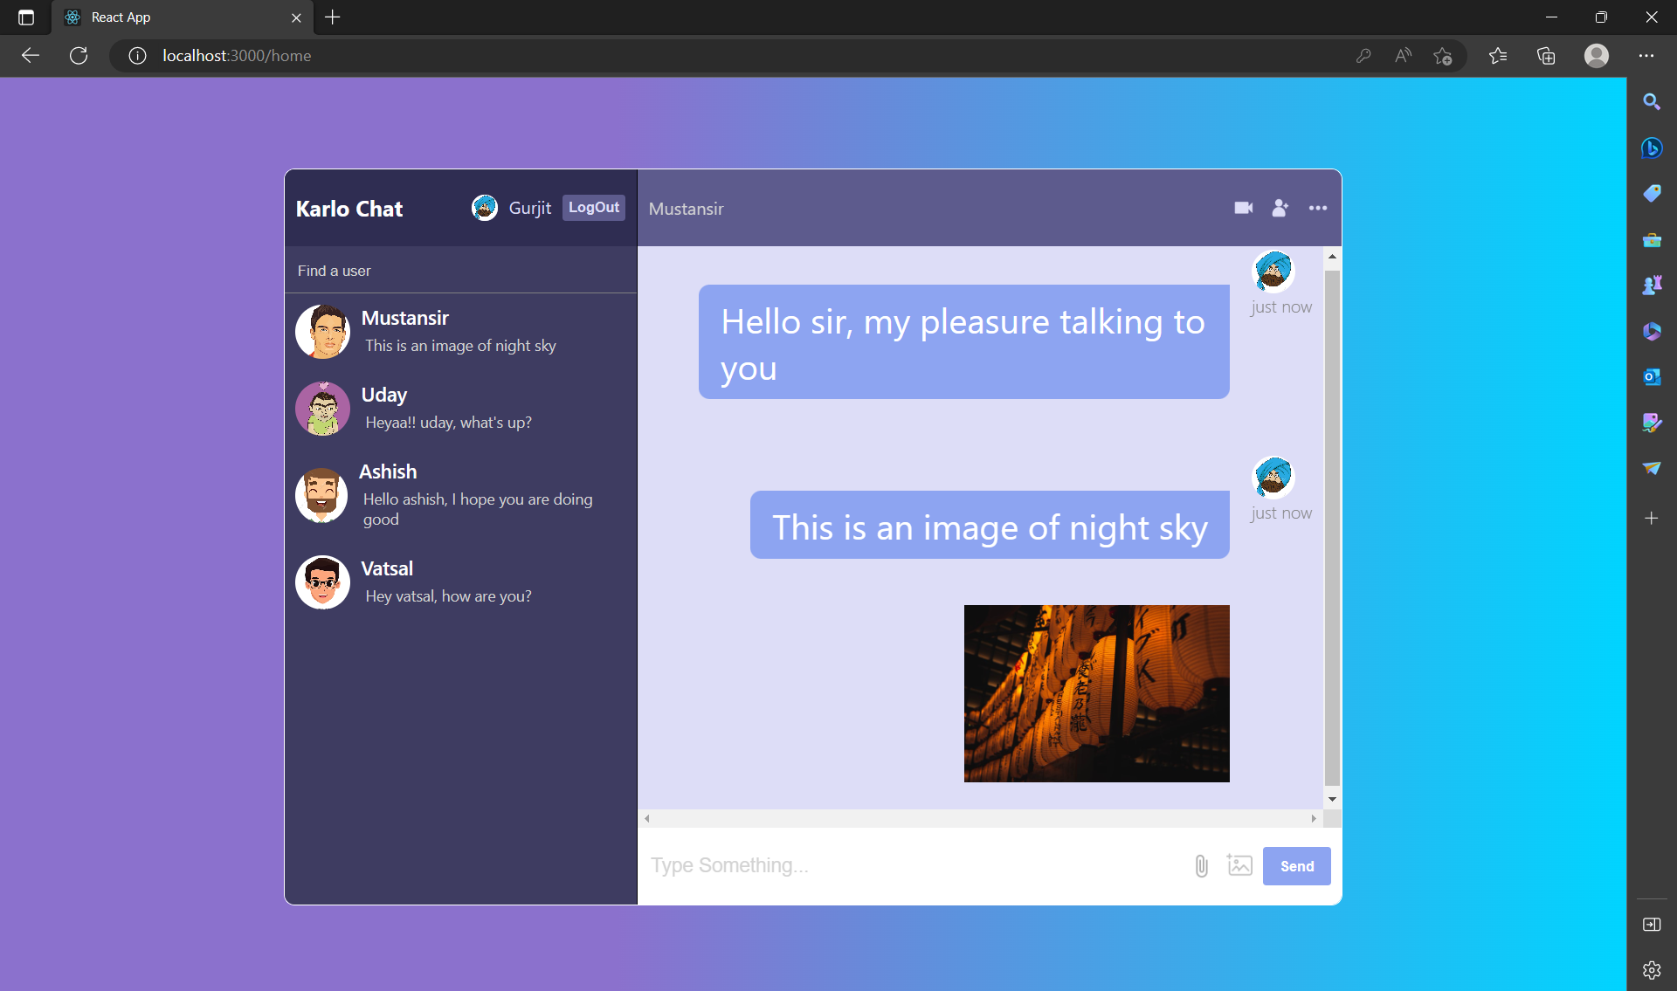
Task: Reload the page with the refresh icon
Action: (x=79, y=55)
